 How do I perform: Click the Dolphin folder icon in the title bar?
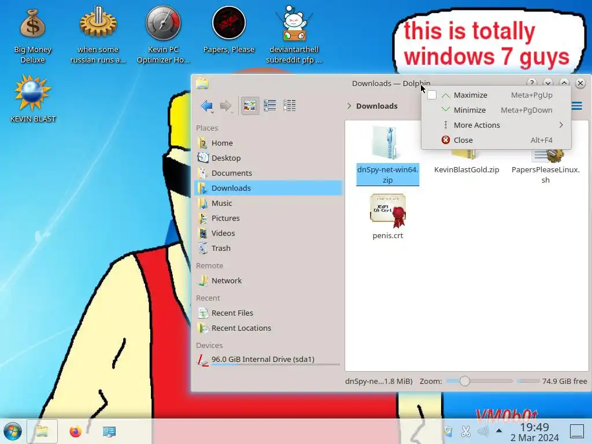202,83
